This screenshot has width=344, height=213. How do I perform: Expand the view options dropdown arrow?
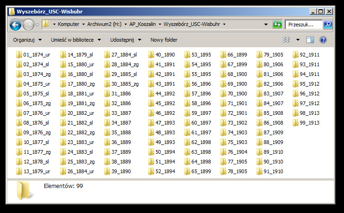coord(298,40)
